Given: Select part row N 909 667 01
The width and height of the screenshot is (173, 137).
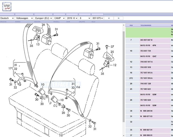Looking at the screenshot, I should click(146, 130).
